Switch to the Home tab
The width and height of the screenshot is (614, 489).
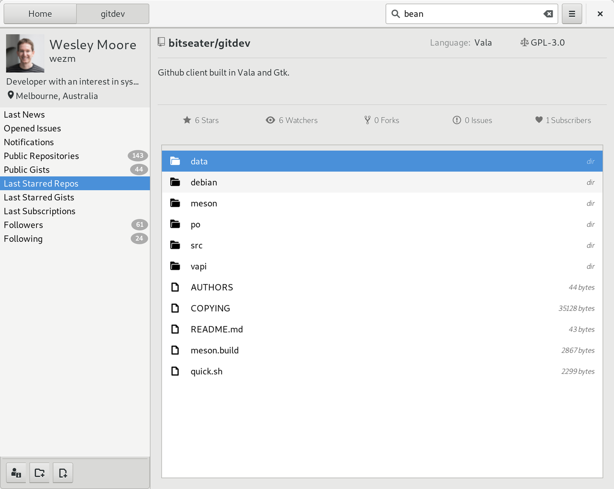[40, 14]
